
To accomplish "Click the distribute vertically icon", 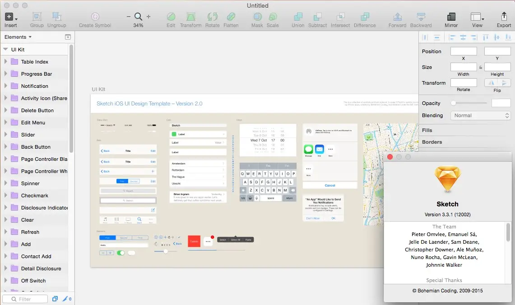I will [437, 38].
